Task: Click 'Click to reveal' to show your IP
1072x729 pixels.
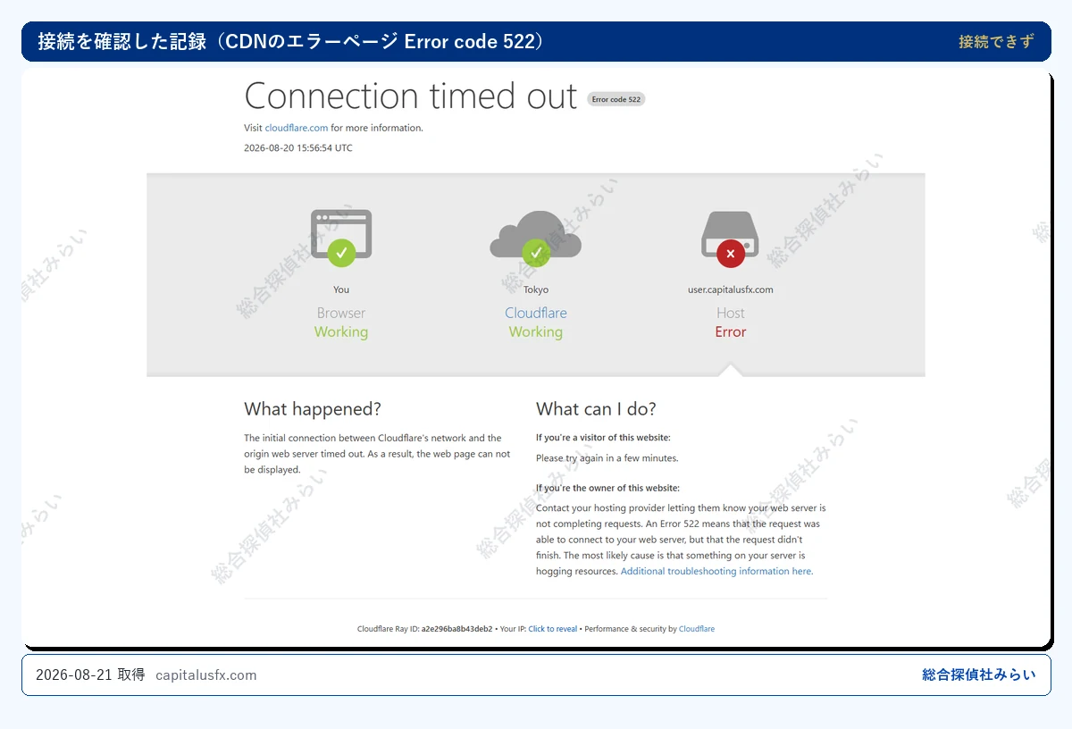Action: (x=552, y=629)
